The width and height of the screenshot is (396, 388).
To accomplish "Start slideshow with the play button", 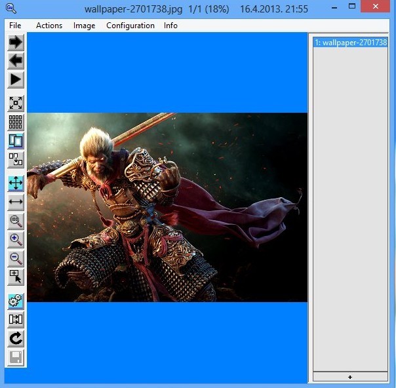I will 16,80.
